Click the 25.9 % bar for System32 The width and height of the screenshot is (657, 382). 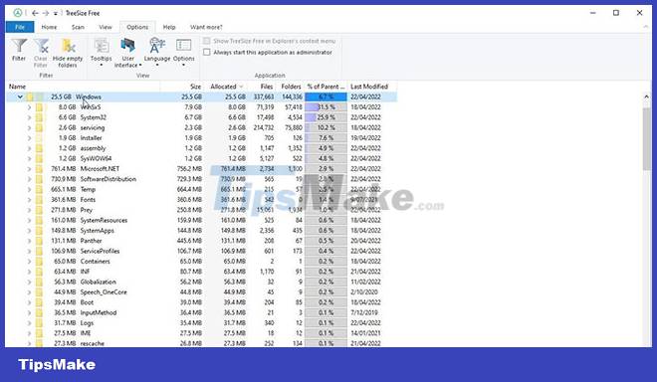coord(326,117)
